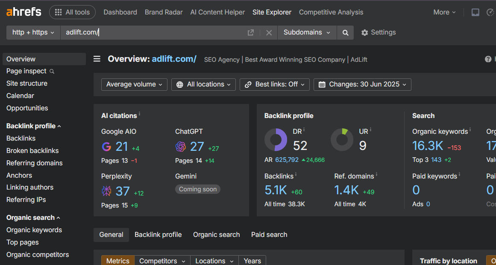Click the Ahrefs logo
This screenshot has height=265, width=496.
pyautogui.click(x=24, y=12)
